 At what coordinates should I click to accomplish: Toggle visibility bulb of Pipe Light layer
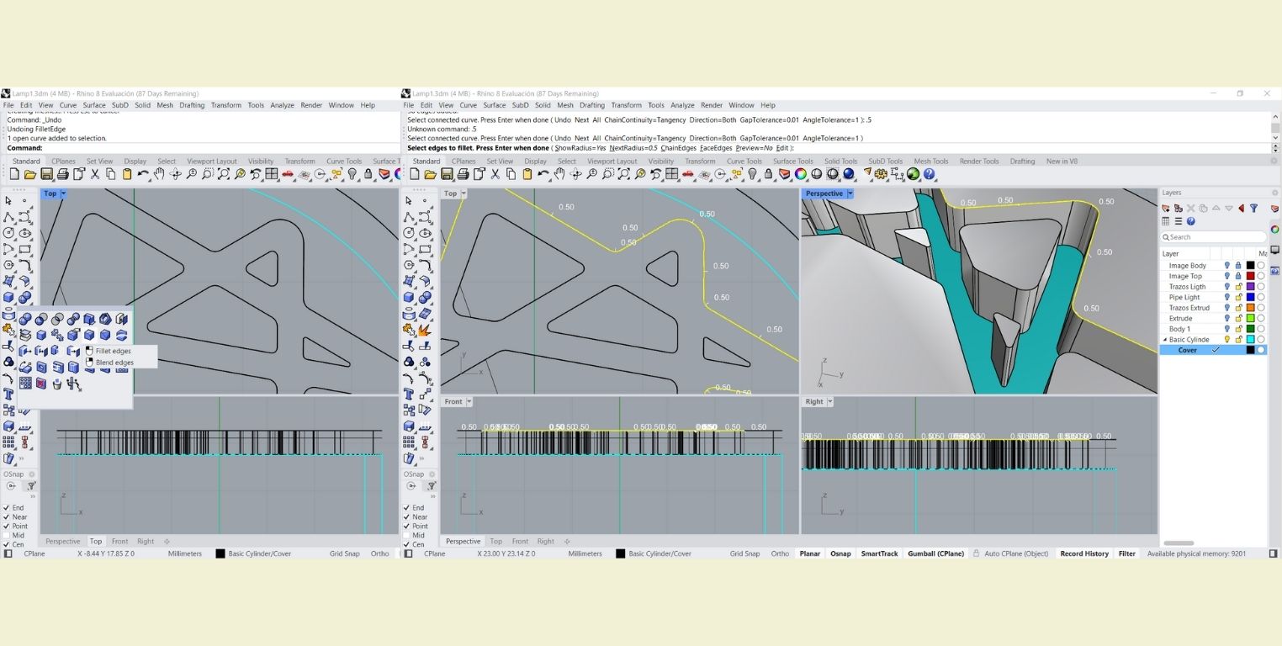click(1227, 297)
